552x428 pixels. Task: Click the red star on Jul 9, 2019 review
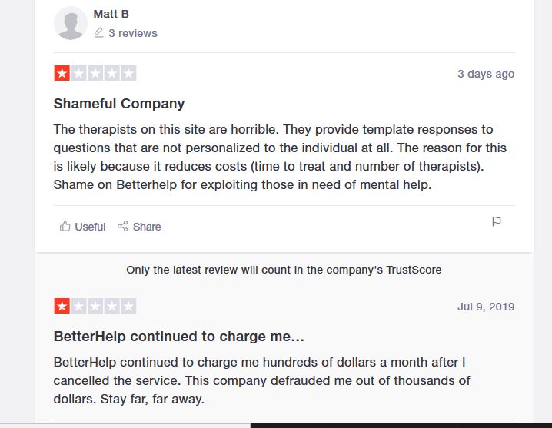pyautogui.click(x=62, y=306)
